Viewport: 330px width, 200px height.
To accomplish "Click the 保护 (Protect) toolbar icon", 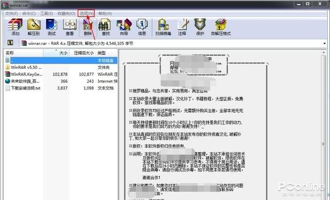I will [x=200, y=27].
